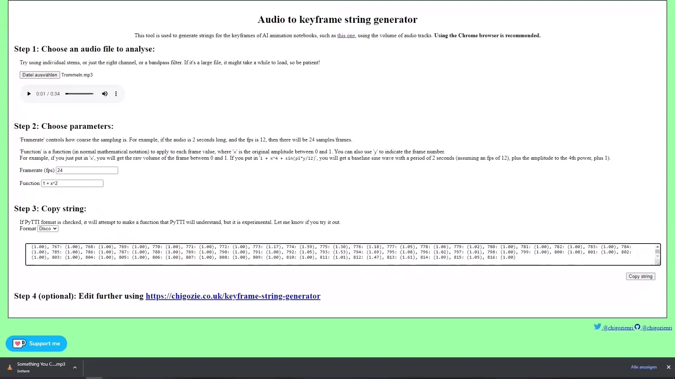The height and width of the screenshot is (379, 675).
Task: Click the Trommeln.mp3 filename label
Action: pyautogui.click(x=77, y=75)
